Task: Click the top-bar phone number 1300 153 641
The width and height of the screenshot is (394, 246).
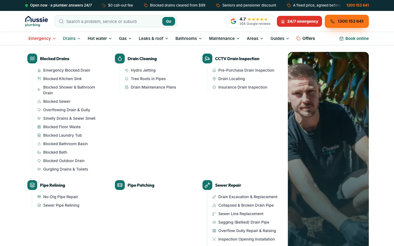Action: coord(358,5)
